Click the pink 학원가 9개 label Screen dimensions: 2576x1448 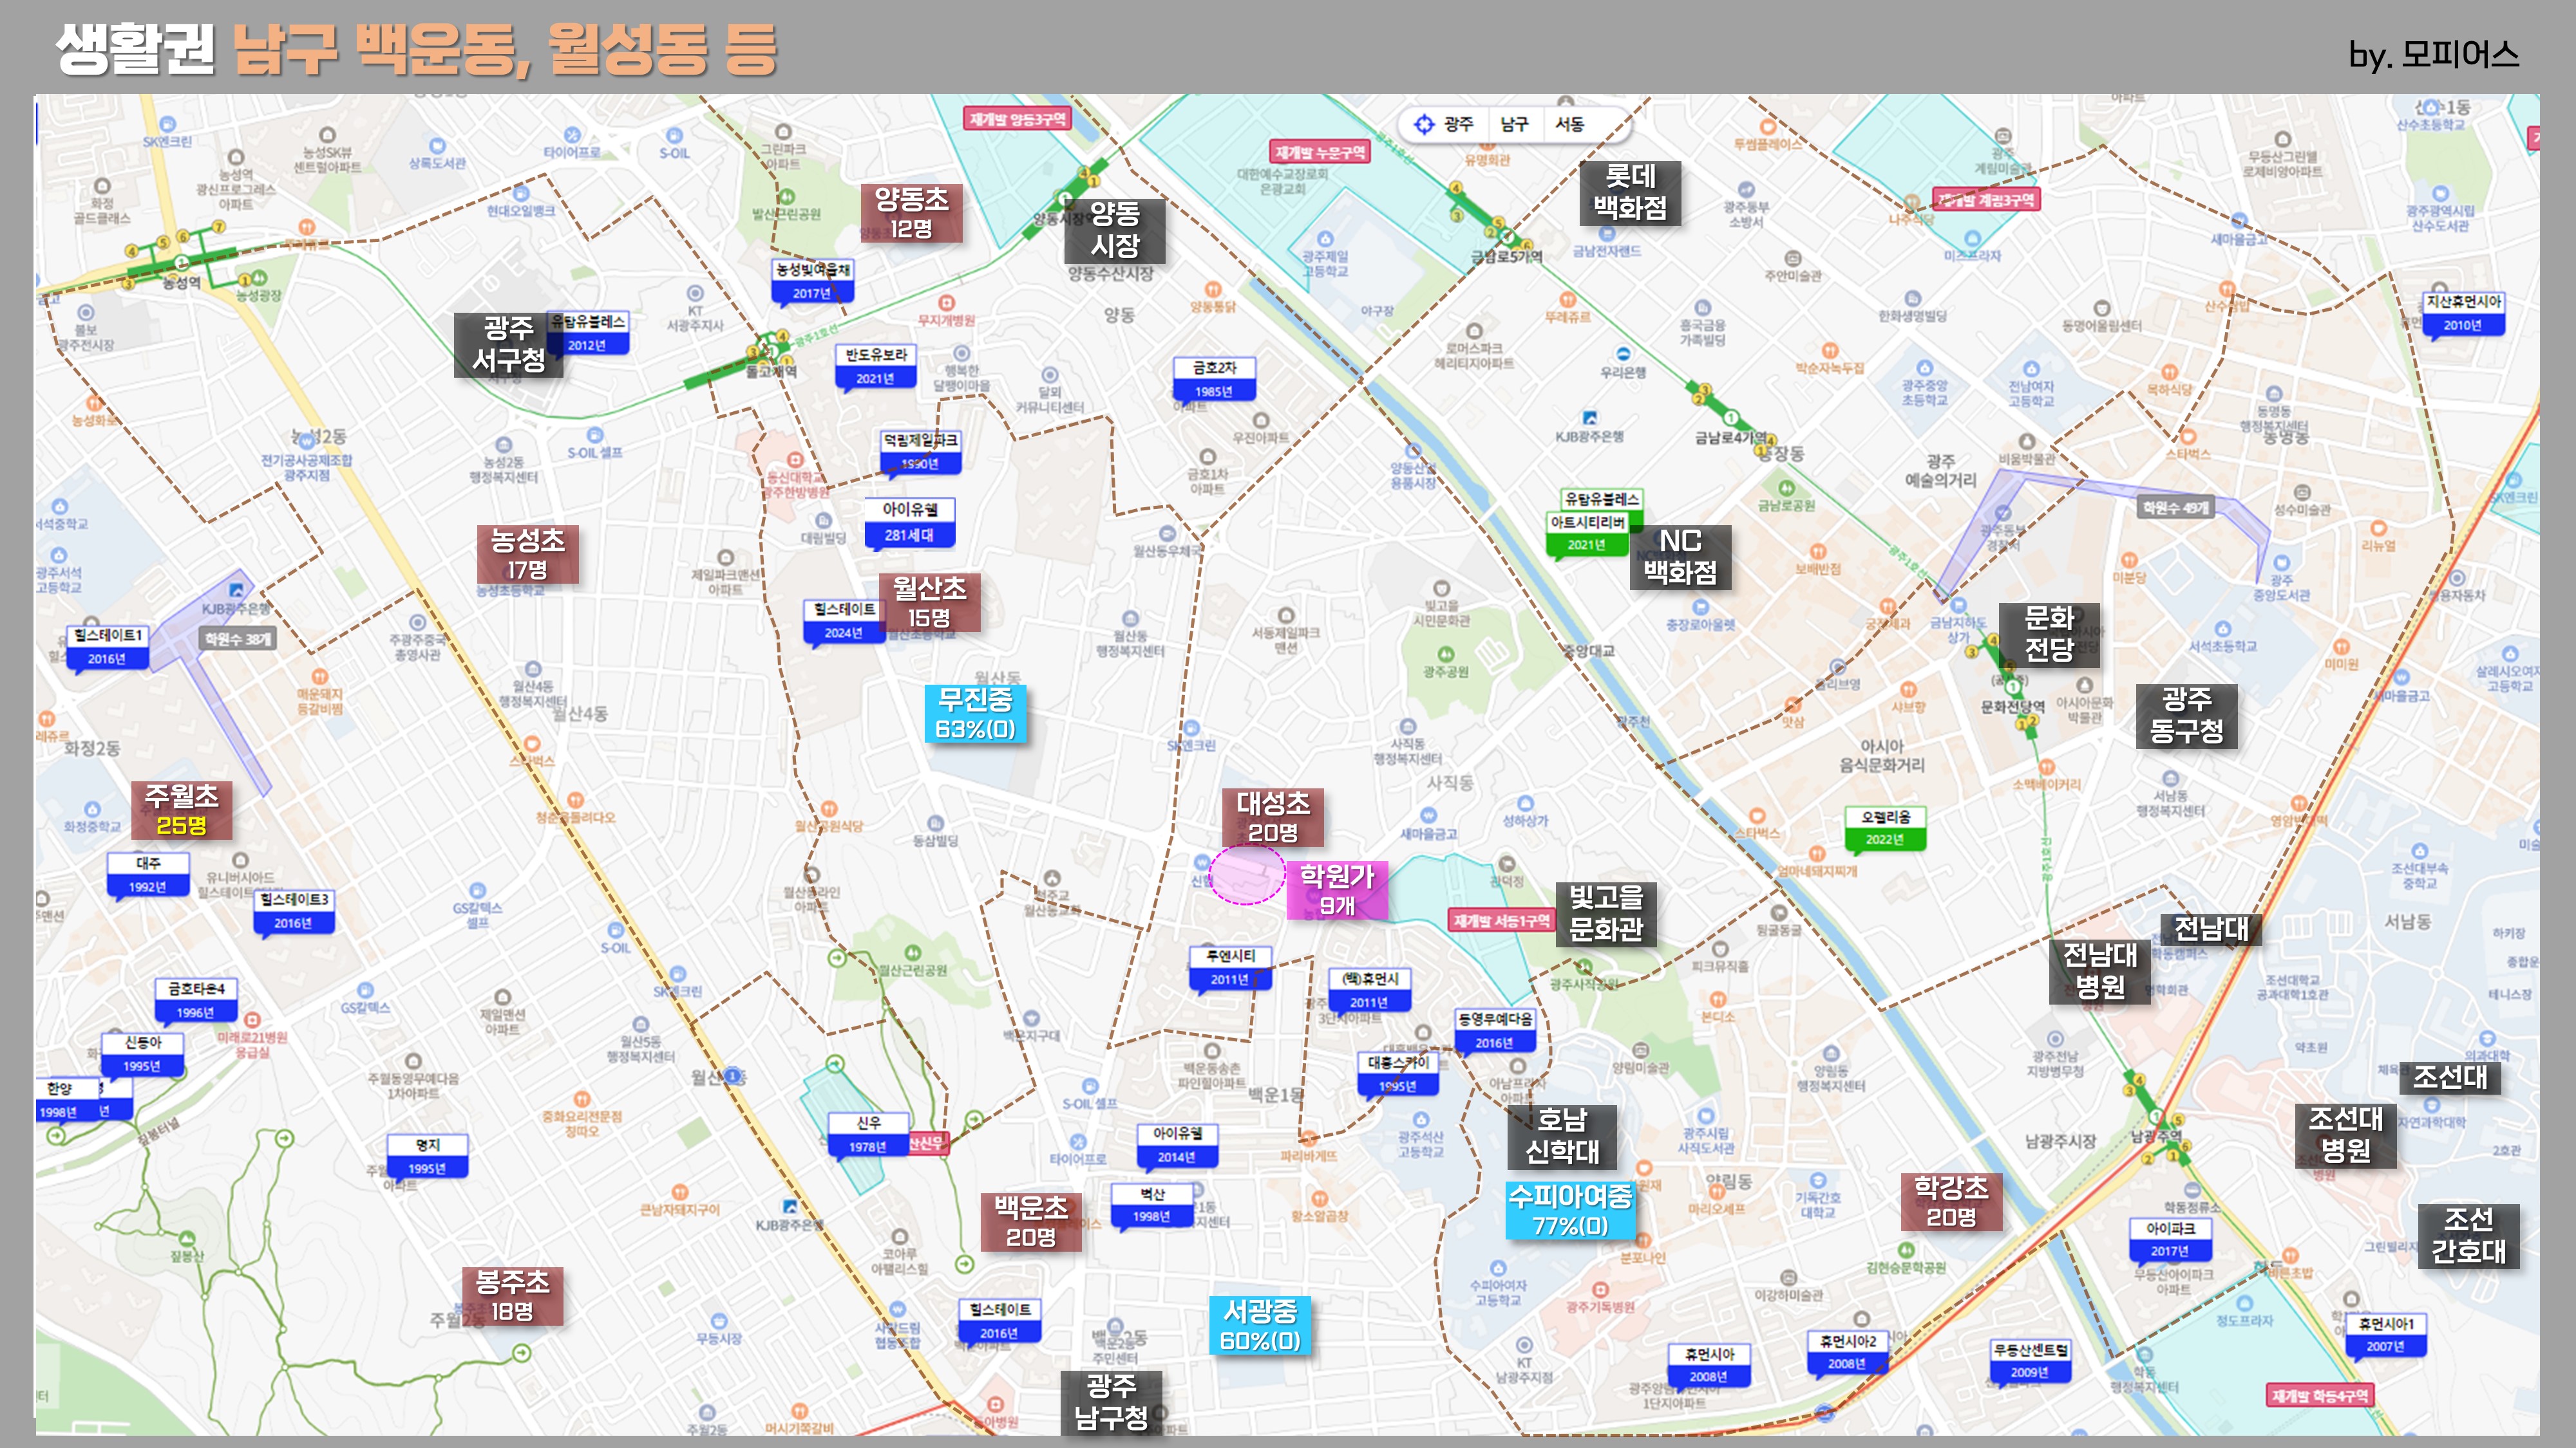coord(1337,889)
